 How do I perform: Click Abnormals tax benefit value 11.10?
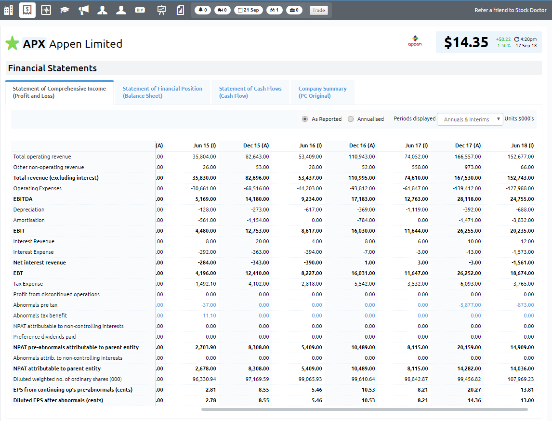[210, 316]
